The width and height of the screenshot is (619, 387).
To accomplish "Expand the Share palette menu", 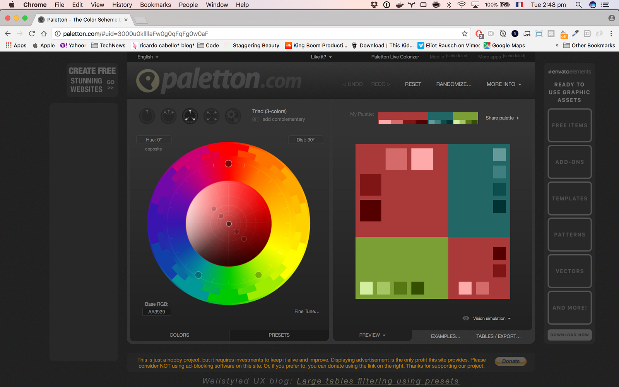I will (502, 118).
